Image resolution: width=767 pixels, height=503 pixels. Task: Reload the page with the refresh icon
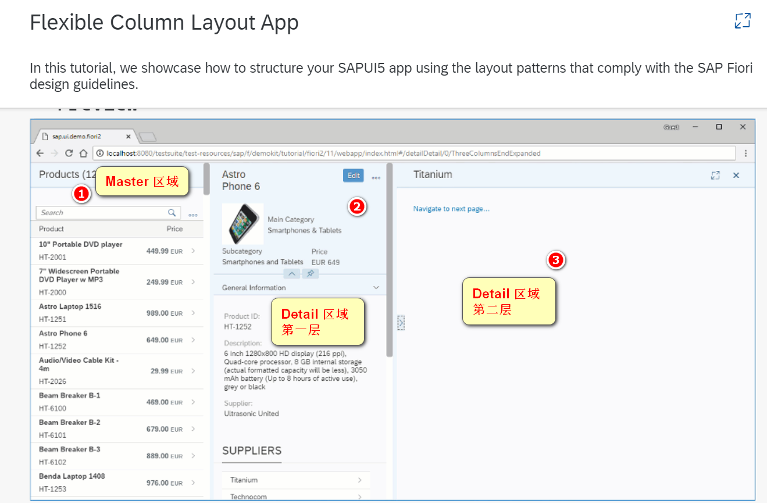click(69, 154)
